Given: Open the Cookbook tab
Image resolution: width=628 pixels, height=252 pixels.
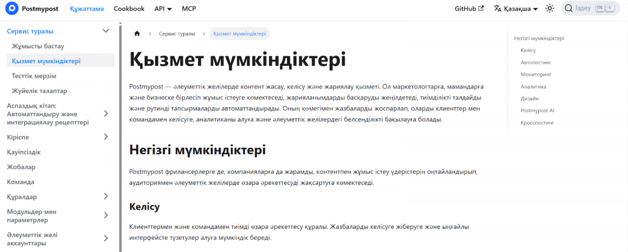Looking at the screenshot, I should (x=129, y=8).
